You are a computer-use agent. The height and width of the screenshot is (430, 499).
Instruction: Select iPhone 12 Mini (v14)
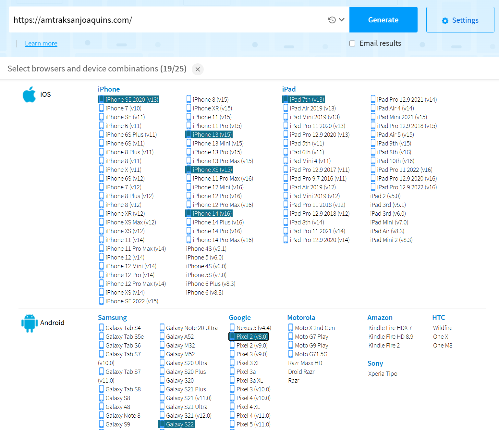(128, 266)
